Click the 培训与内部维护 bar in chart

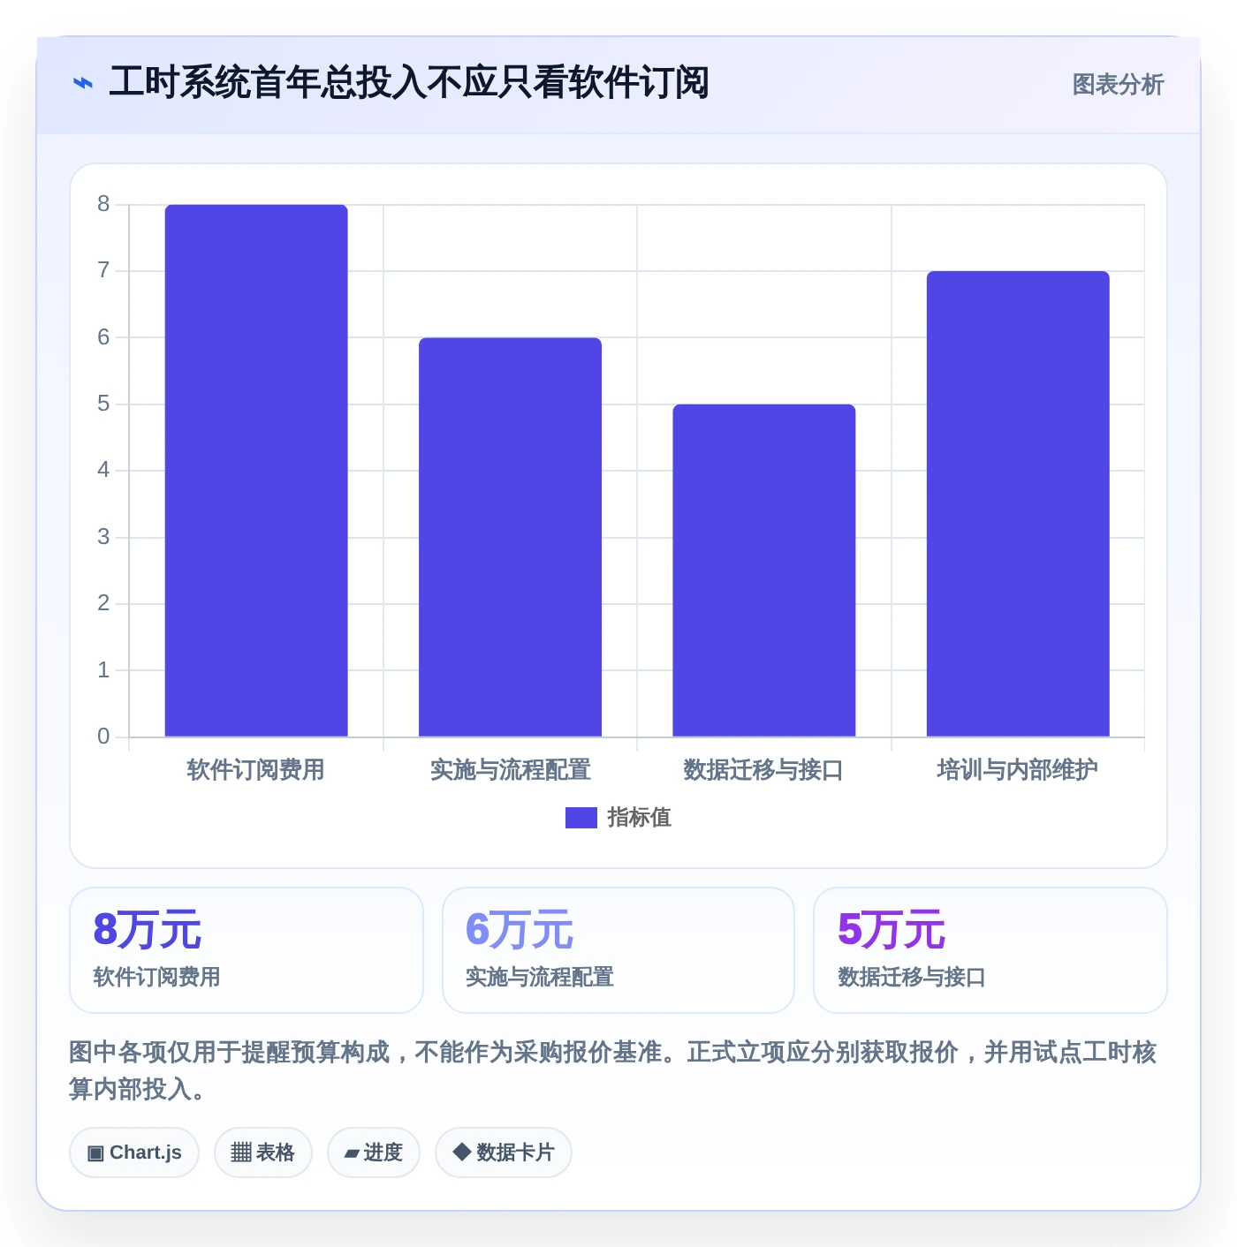(1018, 503)
